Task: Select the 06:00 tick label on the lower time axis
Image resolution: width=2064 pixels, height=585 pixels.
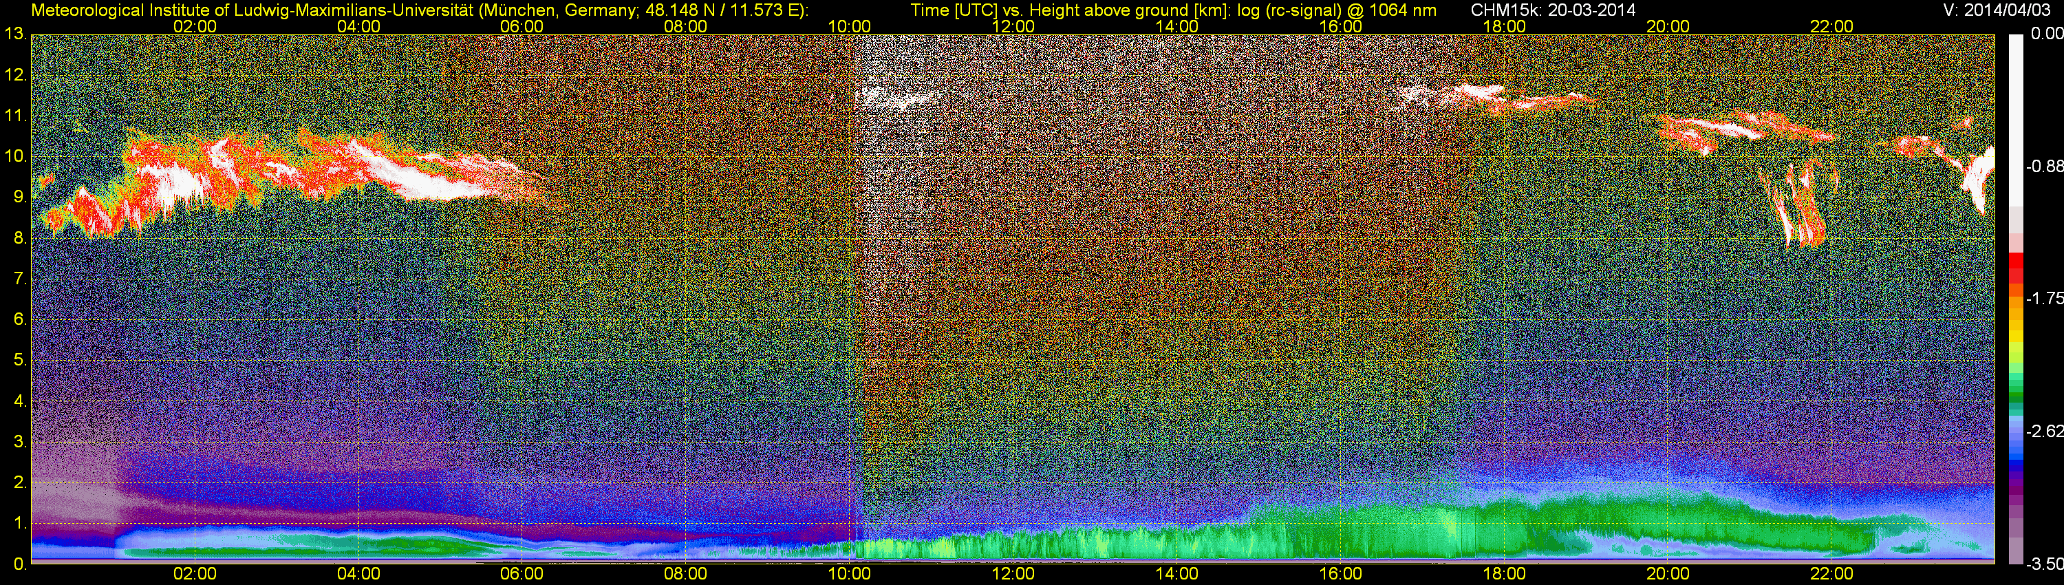Action: pos(522,574)
